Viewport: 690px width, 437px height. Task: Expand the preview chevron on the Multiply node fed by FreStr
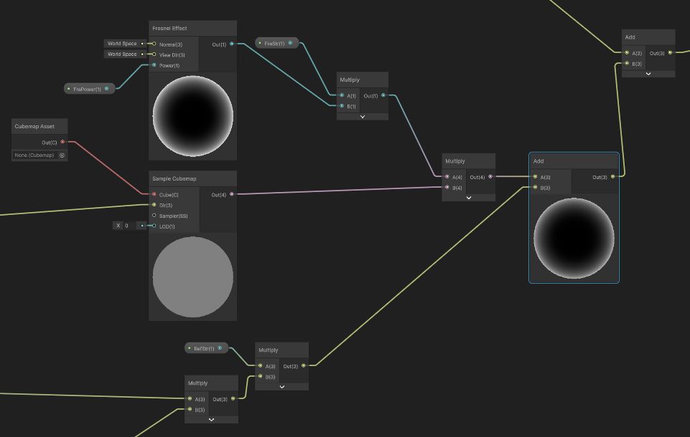click(x=362, y=116)
